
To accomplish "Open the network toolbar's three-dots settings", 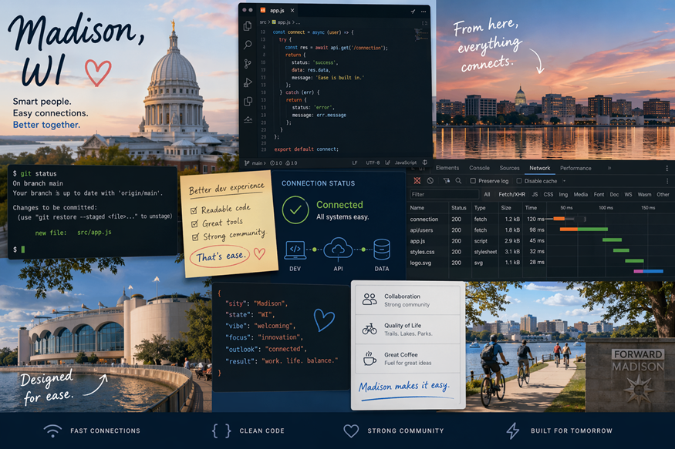I will (x=667, y=181).
